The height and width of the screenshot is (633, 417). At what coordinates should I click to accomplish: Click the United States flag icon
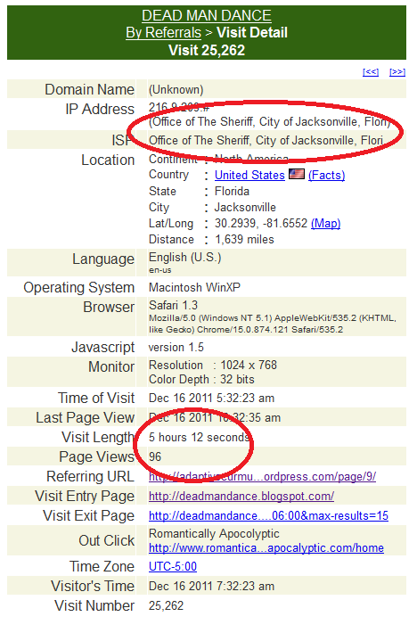(x=297, y=174)
